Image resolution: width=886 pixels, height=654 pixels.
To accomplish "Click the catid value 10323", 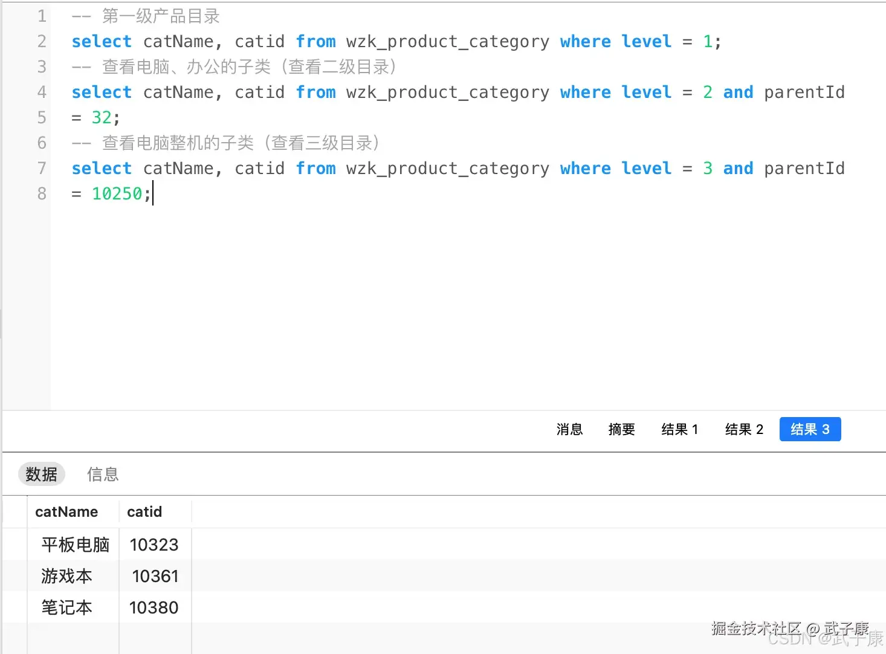I will [x=154, y=545].
